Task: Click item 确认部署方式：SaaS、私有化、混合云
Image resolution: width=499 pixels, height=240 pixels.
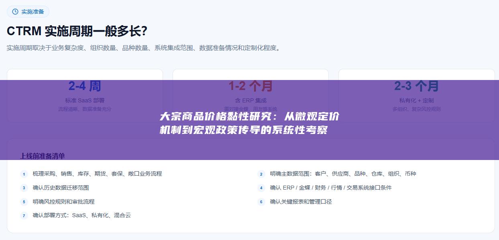Action: click(82, 215)
